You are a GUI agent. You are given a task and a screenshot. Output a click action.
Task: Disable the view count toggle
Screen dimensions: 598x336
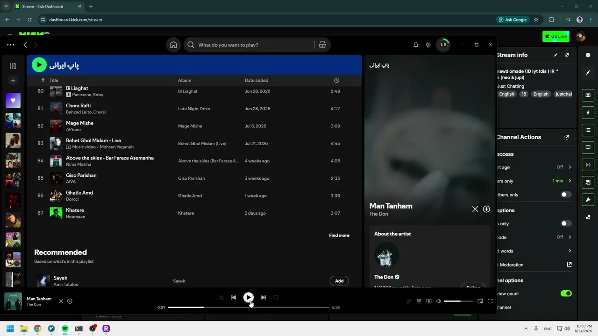[566, 294]
